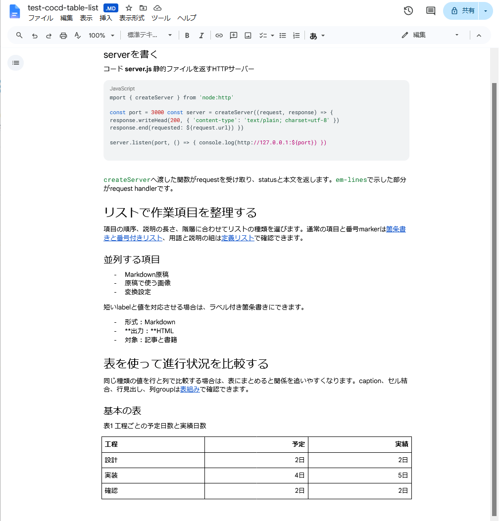499x521 pixels.
Task: Click the search magnifier in toolbar
Action: (x=19, y=35)
